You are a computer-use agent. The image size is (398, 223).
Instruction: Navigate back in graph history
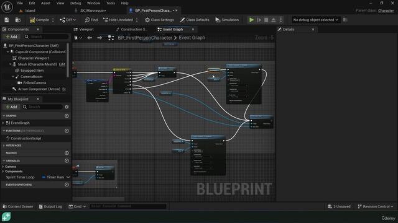point(90,38)
